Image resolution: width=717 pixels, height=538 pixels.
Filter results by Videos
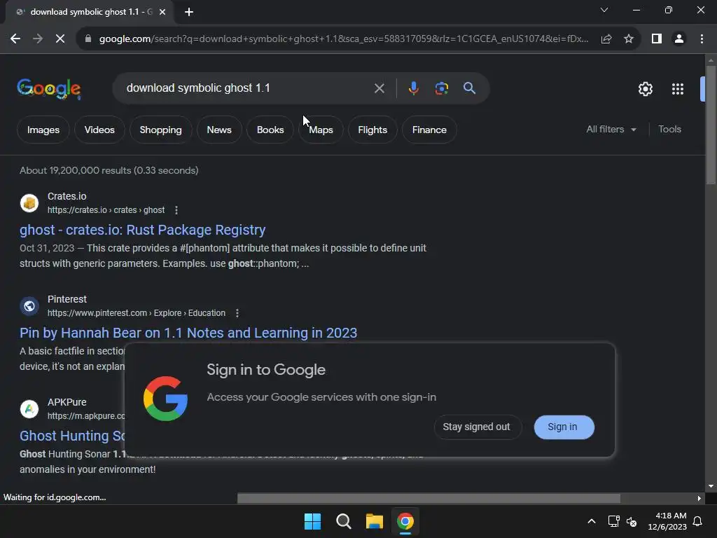99,130
